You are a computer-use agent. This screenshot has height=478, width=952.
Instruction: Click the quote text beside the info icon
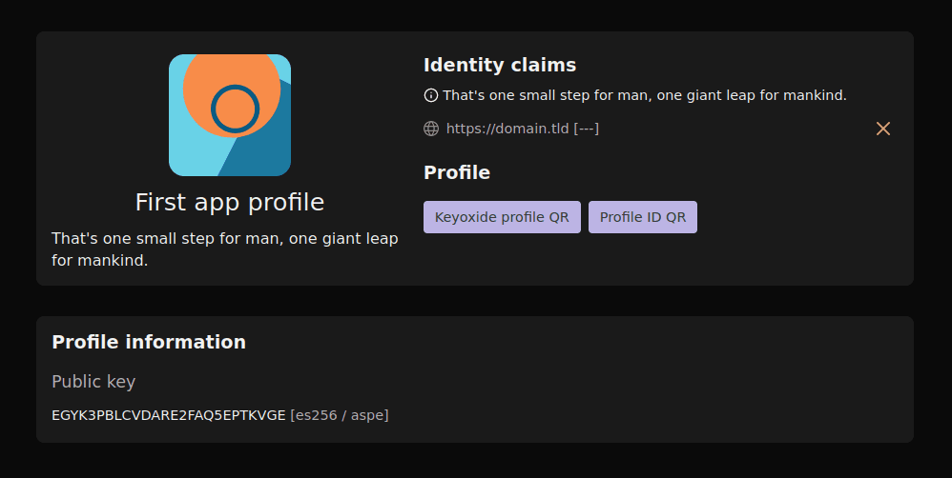point(645,95)
